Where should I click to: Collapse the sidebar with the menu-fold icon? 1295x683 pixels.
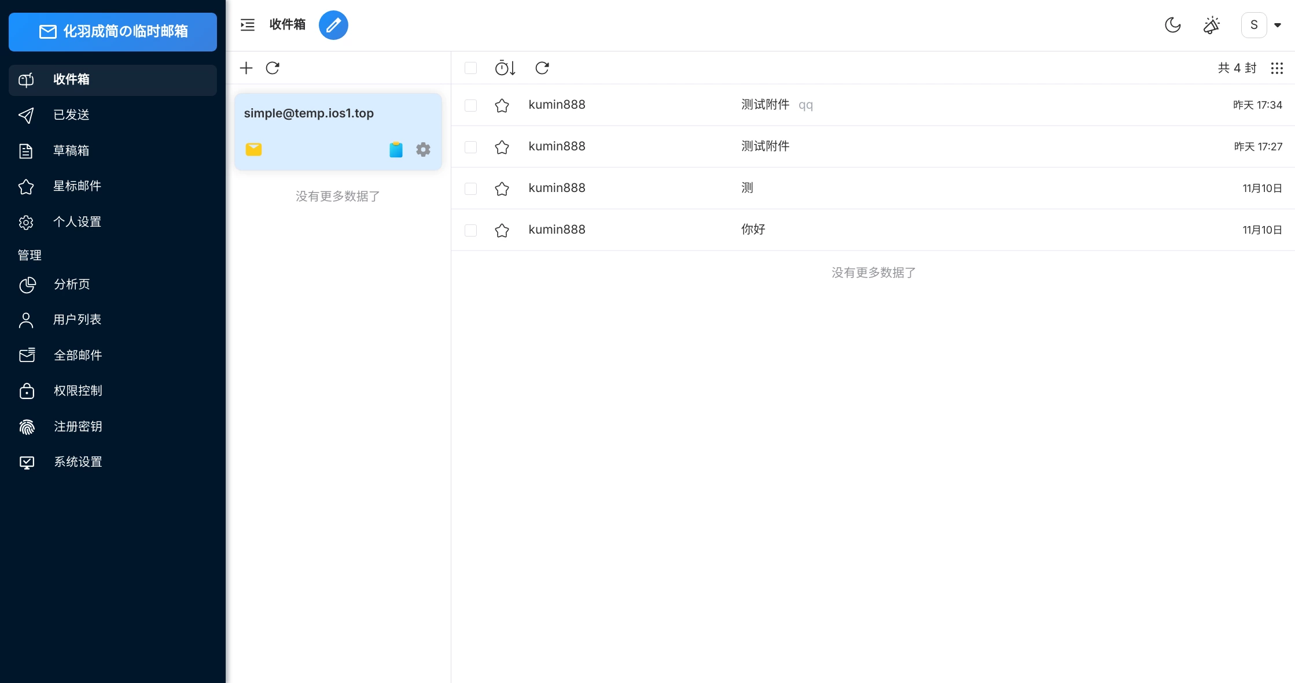coord(248,25)
